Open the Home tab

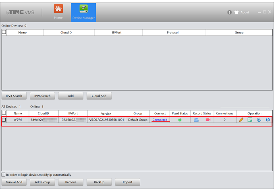[x=58, y=12]
